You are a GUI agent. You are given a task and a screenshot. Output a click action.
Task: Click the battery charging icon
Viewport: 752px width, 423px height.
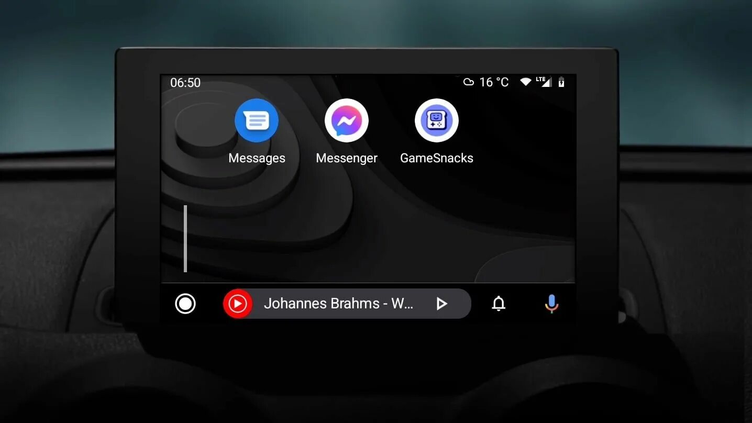click(561, 82)
